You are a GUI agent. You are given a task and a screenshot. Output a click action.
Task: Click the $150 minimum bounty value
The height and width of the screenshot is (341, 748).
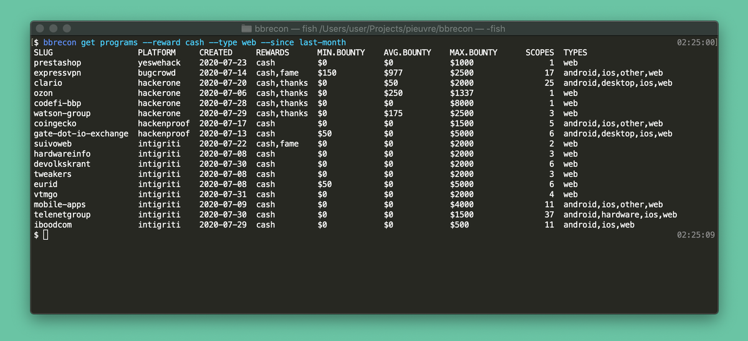point(327,73)
